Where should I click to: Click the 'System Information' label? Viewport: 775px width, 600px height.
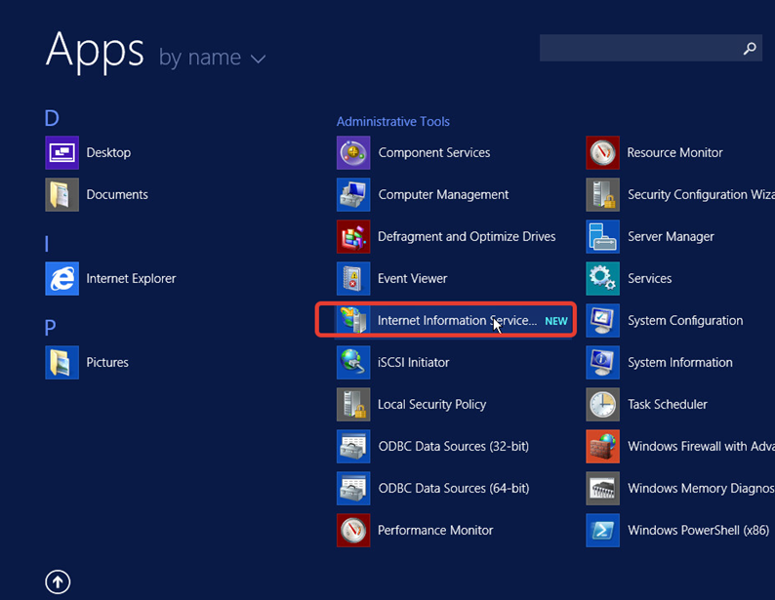pos(680,363)
